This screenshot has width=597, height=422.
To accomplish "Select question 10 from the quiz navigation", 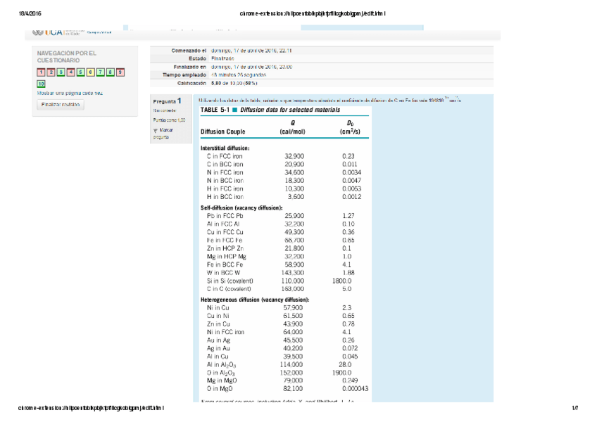I will coord(39,84).
